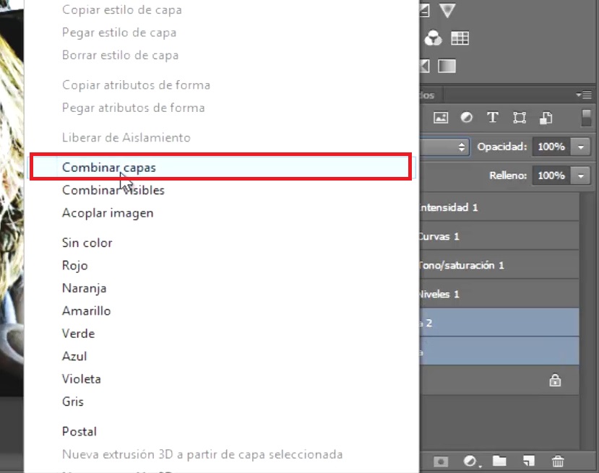Create new fill or adjustment layer
This screenshot has height=473, width=599.
pyautogui.click(x=470, y=461)
